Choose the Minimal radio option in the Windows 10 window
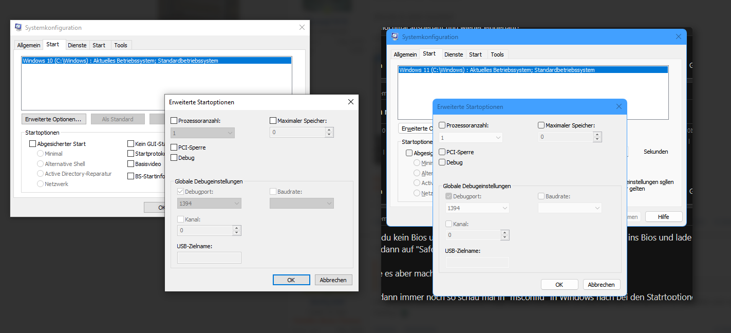Image resolution: width=731 pixels, height=333 pixels. pyautogui.click(x=41, y=154)
